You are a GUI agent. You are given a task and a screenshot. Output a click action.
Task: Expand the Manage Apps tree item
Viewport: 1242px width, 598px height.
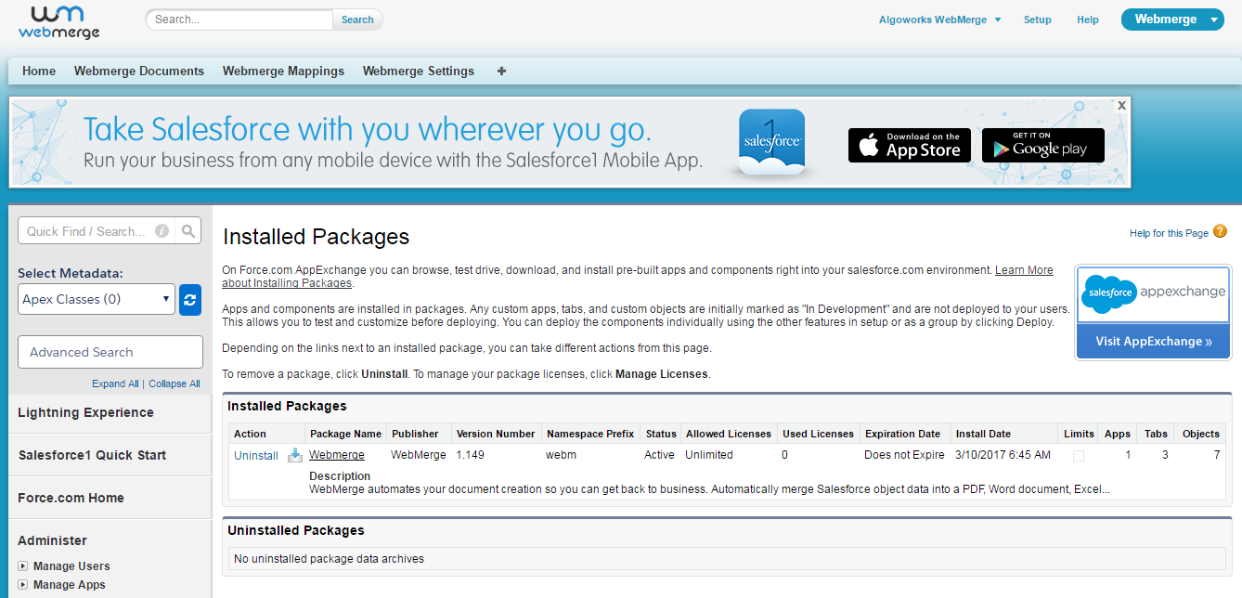23,585
